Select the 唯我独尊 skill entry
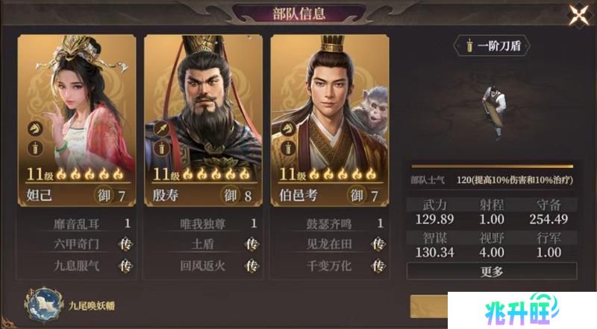Image resolution: width=597 pixels, height=329 pixels. (202, 224)
